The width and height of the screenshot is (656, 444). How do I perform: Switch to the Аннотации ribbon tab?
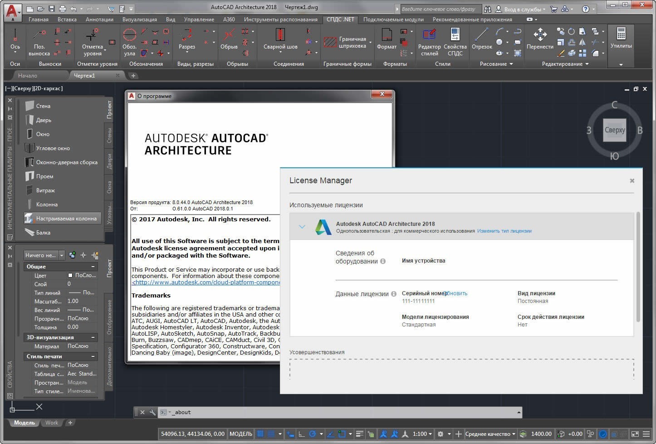point(99,20)
